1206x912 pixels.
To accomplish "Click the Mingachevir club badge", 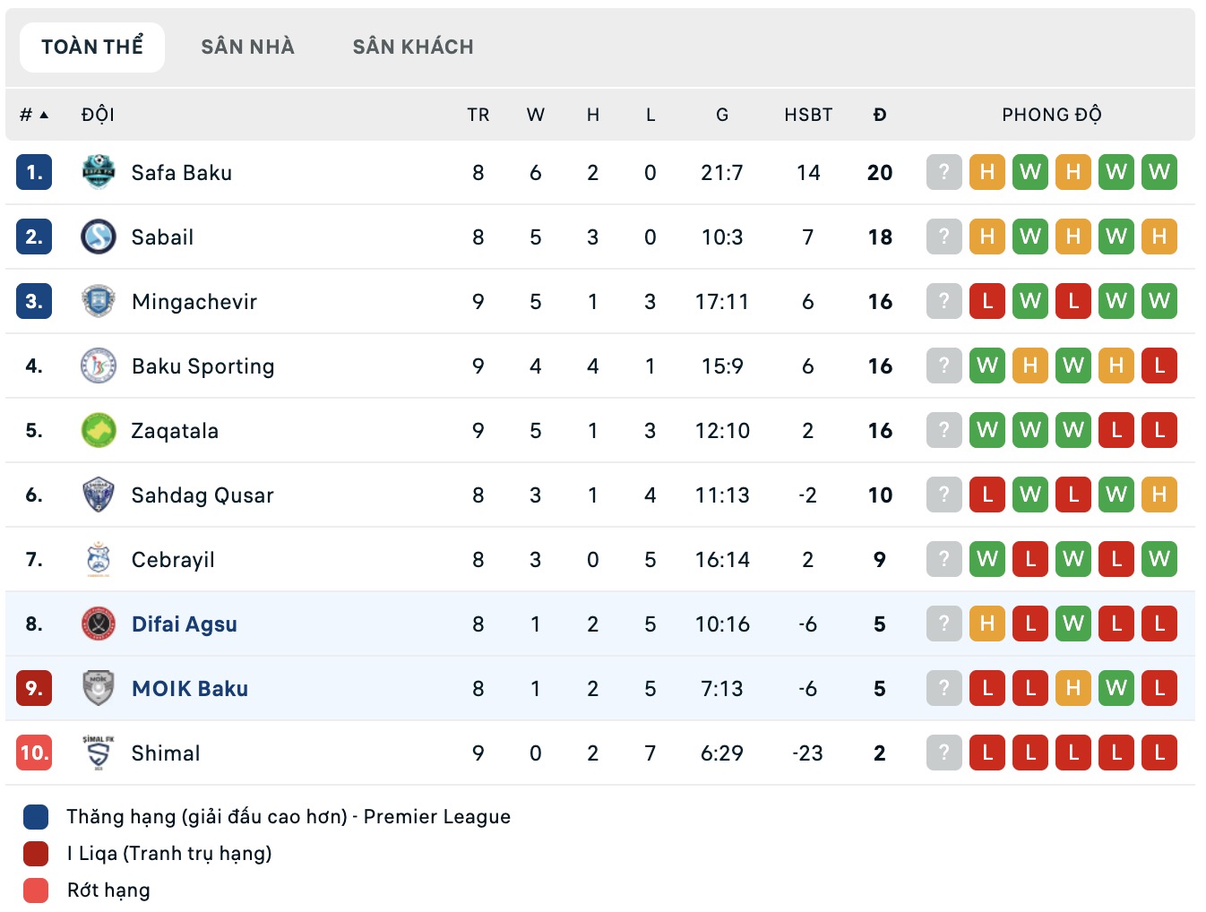I will (99, 301).
